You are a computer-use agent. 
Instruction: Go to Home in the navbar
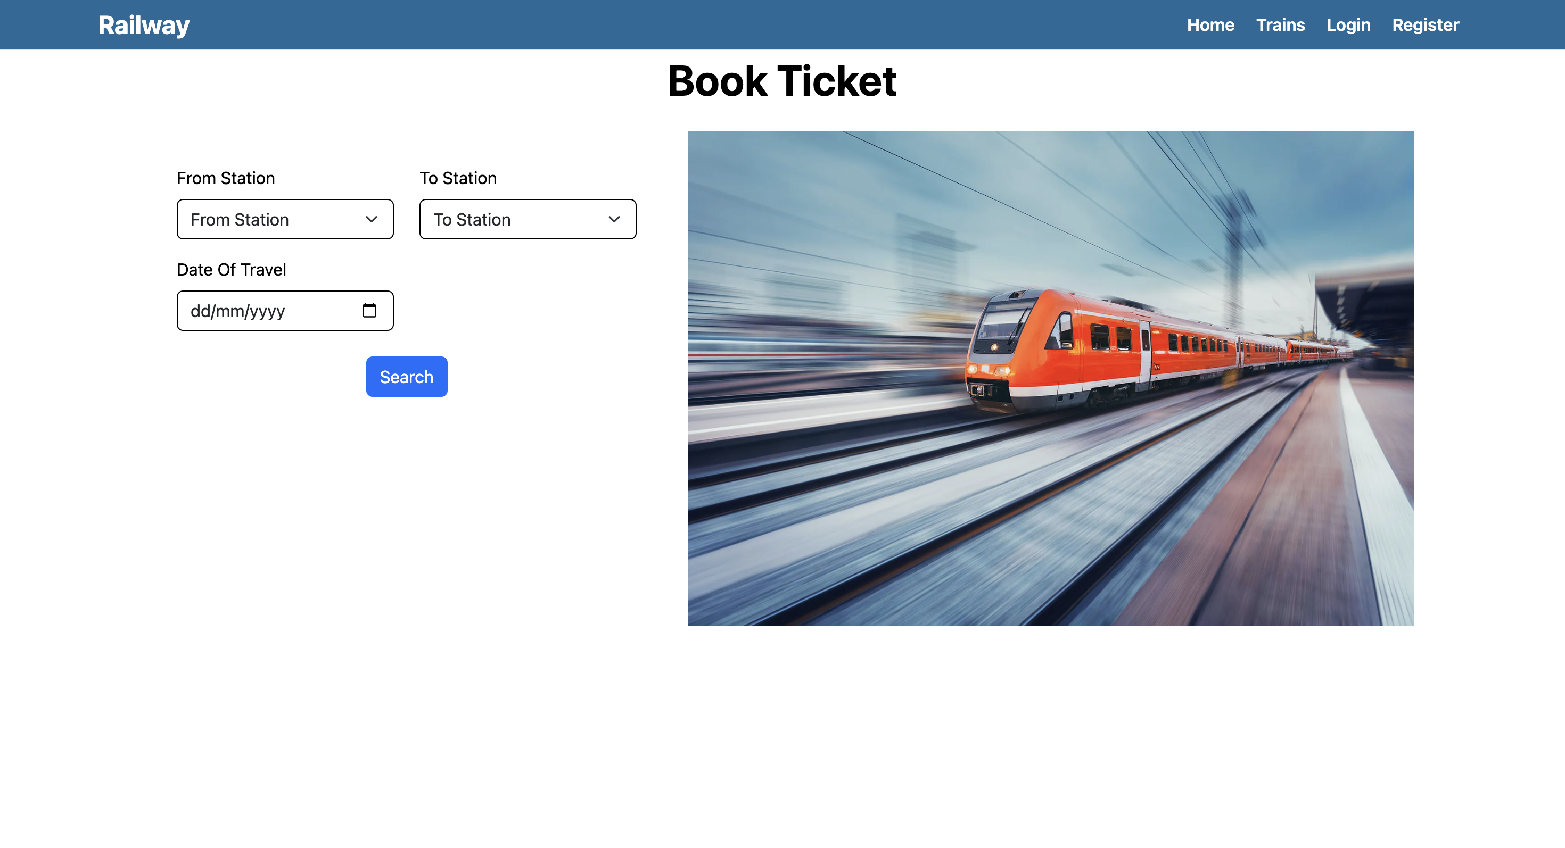(x=1210, y=25)
